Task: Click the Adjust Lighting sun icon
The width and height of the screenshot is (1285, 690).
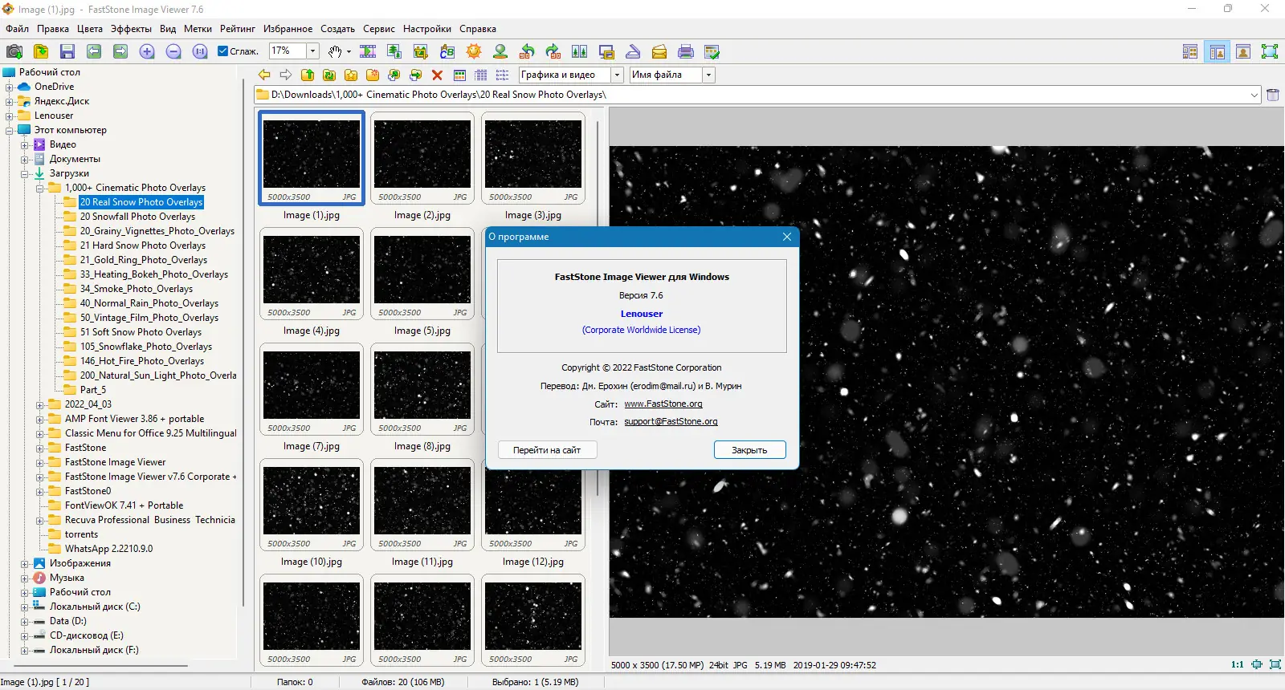Action: [x=474, y=52]
